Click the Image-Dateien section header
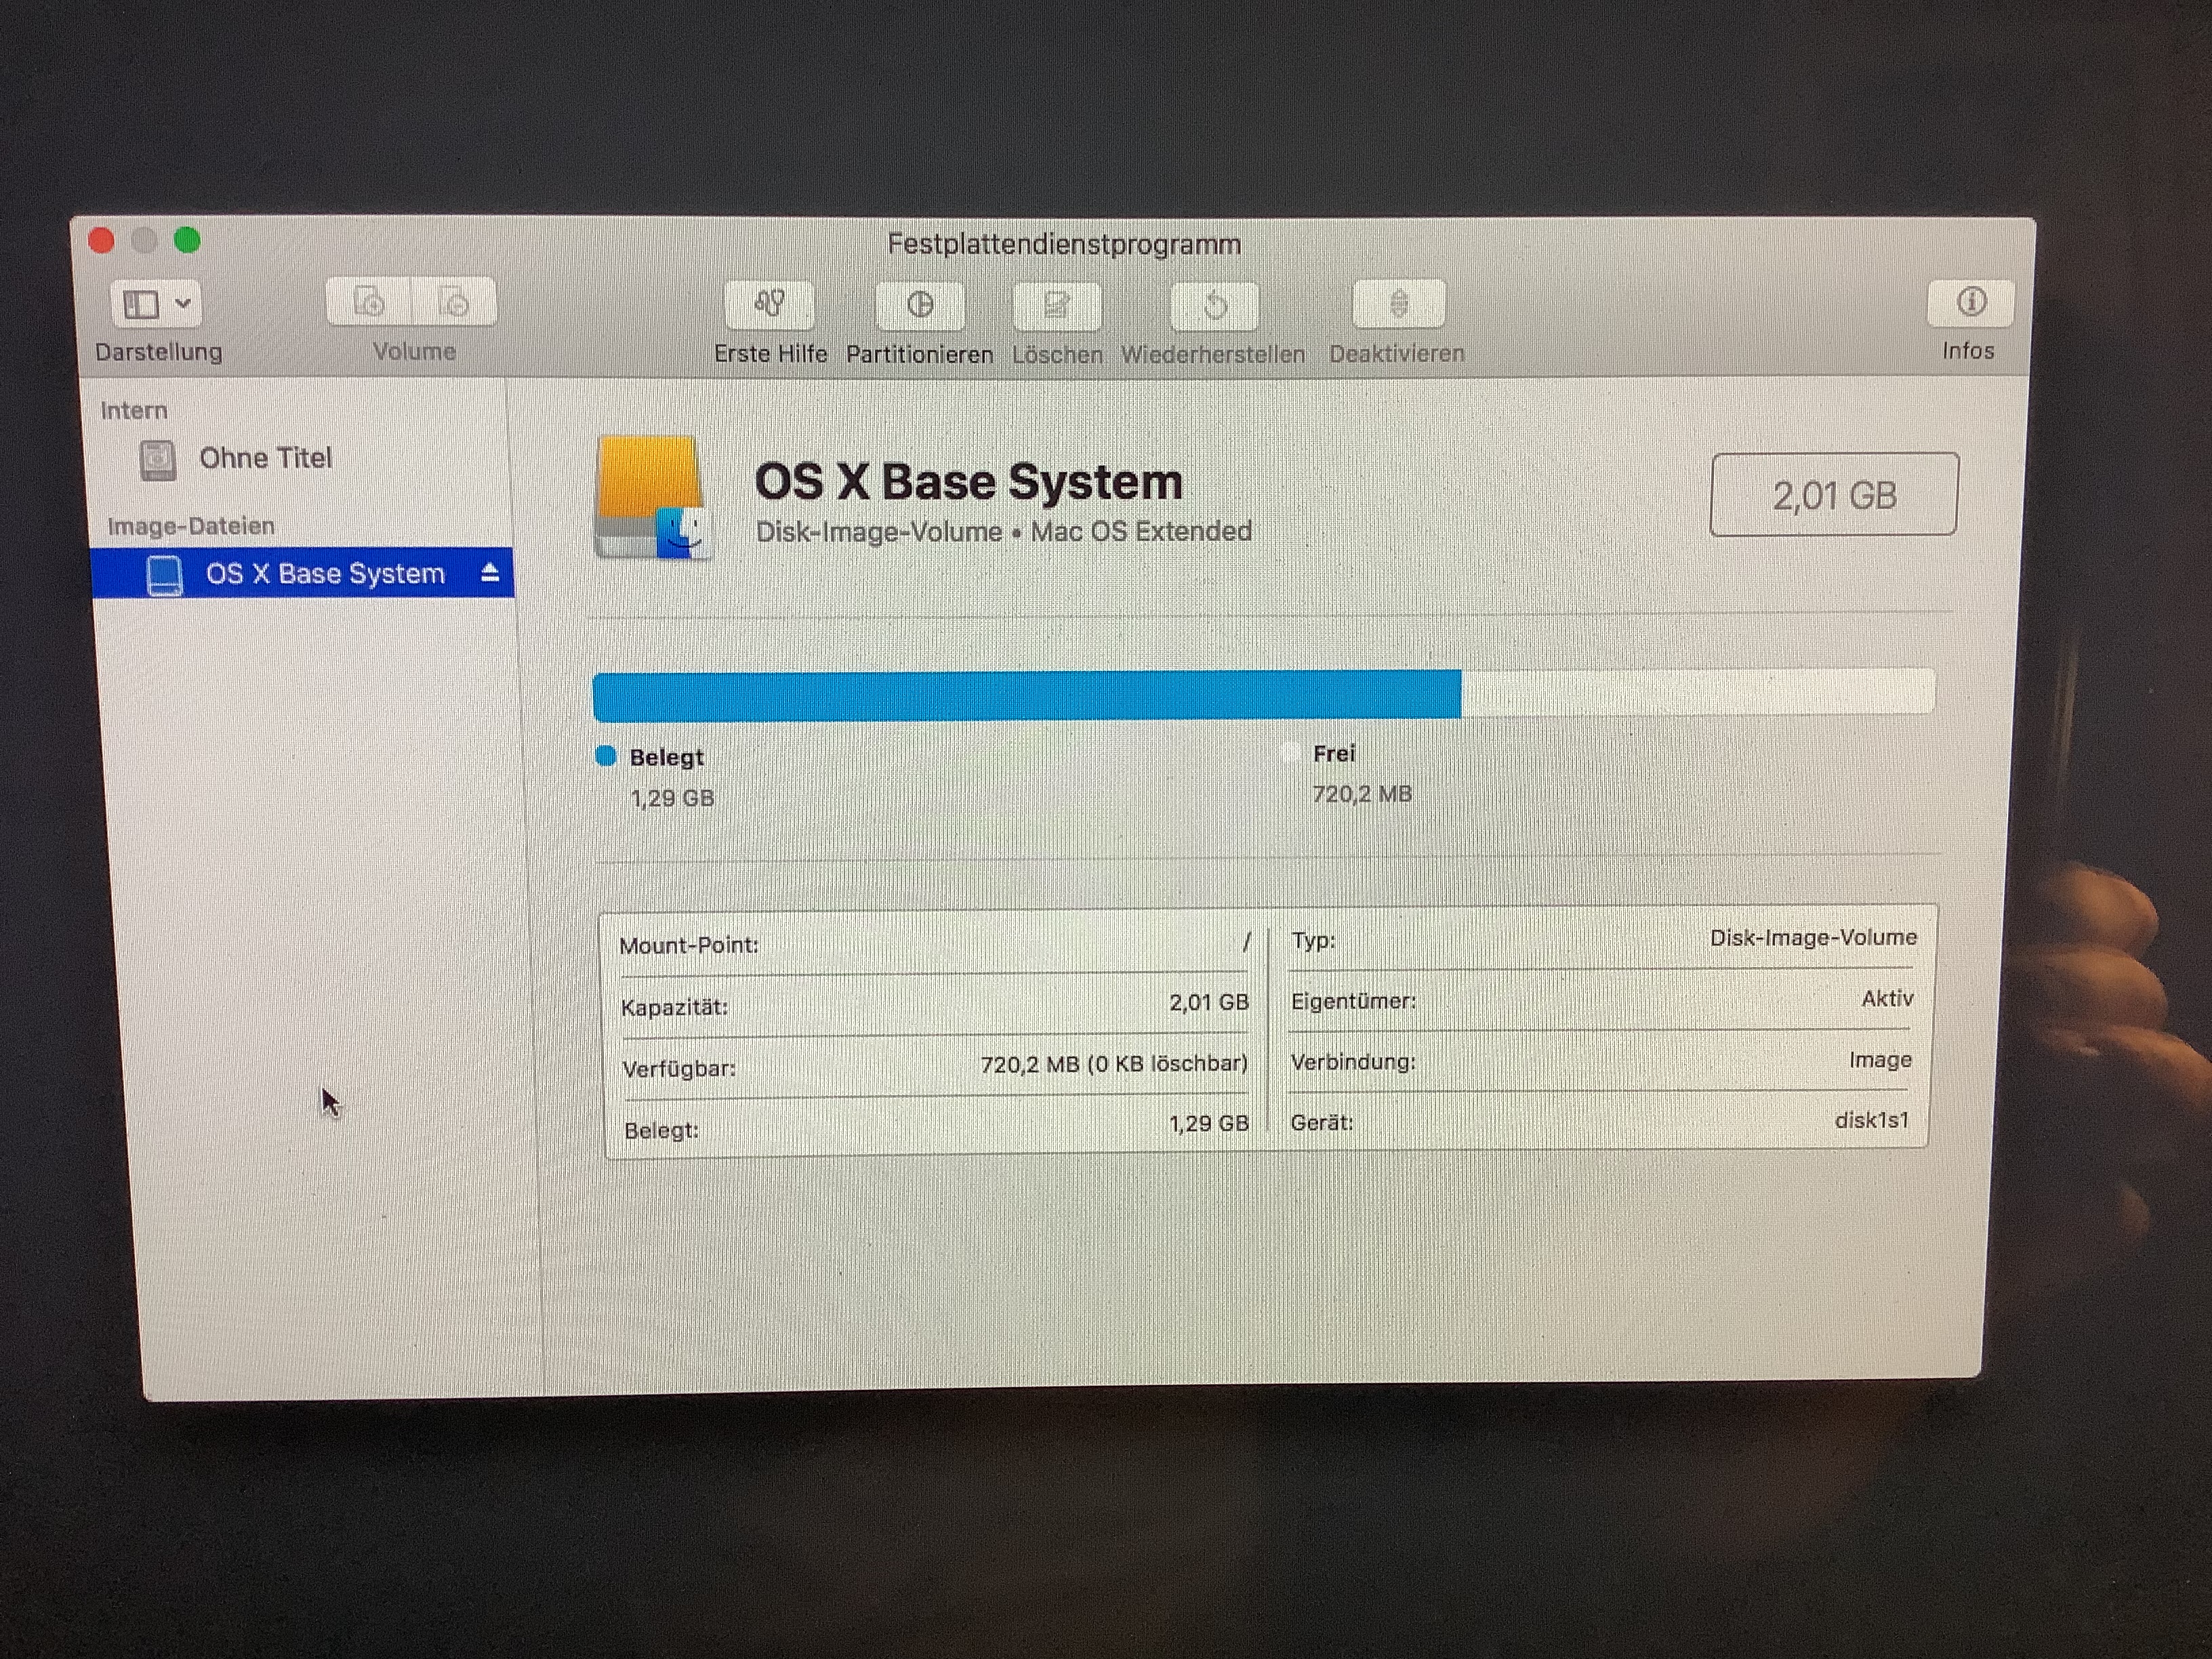 coord(191,526)
